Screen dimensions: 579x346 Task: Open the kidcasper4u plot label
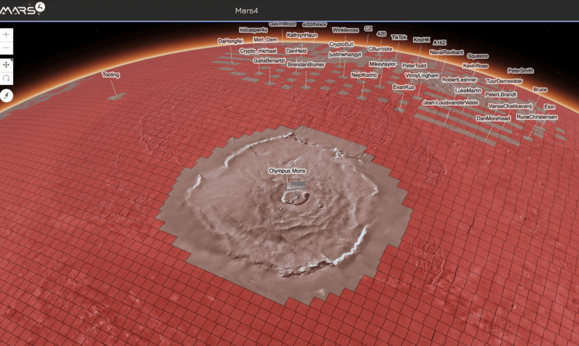[253, 30]
